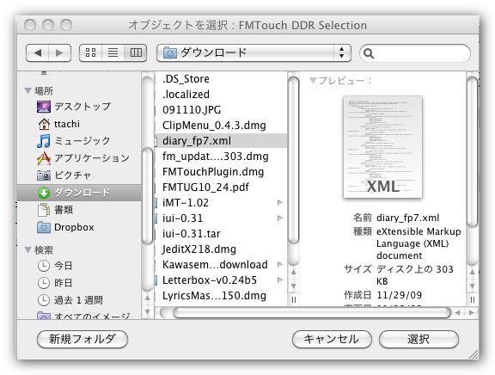Open the 過去 1 週間 saved search
This screenshot has height=375, width=495.
pyautogui.click(x=78, y=300)
